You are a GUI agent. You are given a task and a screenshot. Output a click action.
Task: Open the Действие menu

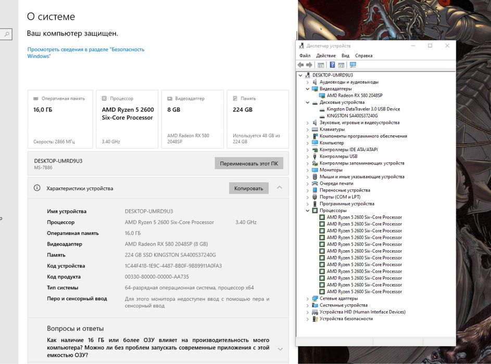(x=325, y=56)
